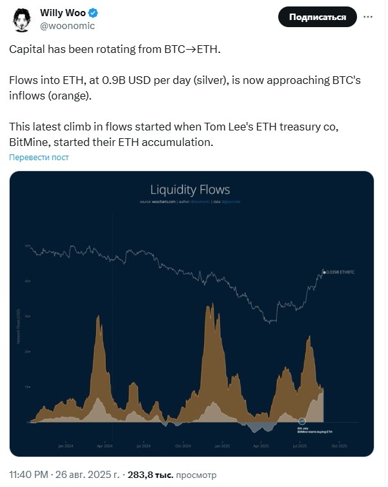Screen dimensions: 388x487
Task: Click the Jul 2024 axis label
Action: coord(143,446)
